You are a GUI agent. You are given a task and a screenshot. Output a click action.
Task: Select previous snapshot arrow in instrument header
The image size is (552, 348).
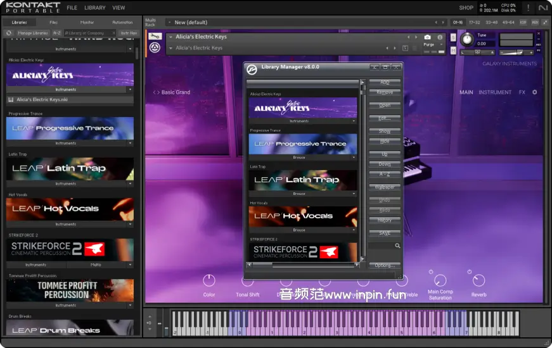point(387,48)
